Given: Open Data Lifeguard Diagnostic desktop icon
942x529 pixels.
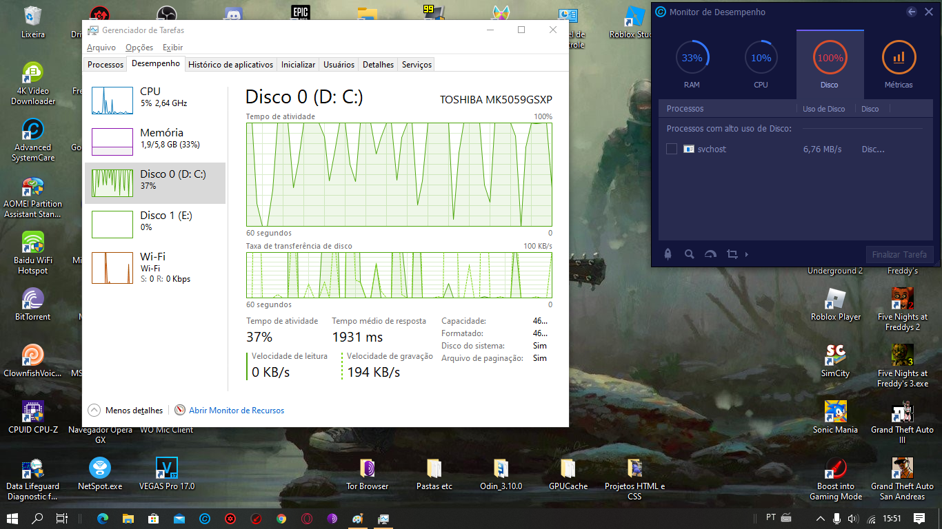Looking at the screenshot, I should (32, 479).
